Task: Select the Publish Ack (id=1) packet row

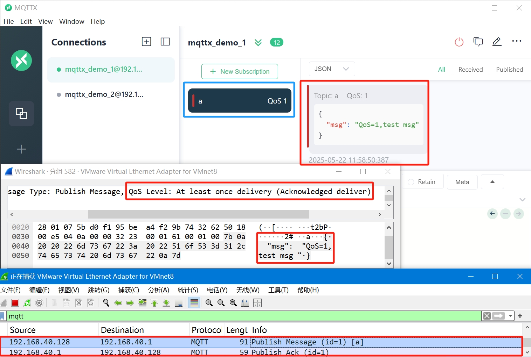Action: (261, 352)
